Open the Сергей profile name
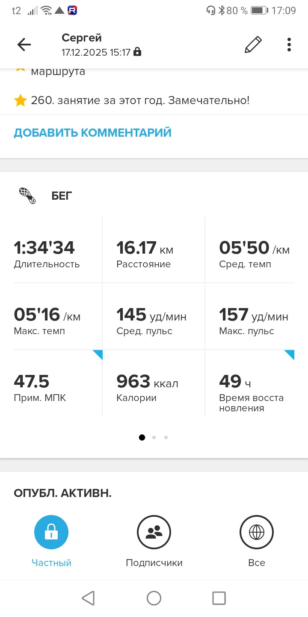Viewport: 308px width, 617px height. (x=82, y=38)
